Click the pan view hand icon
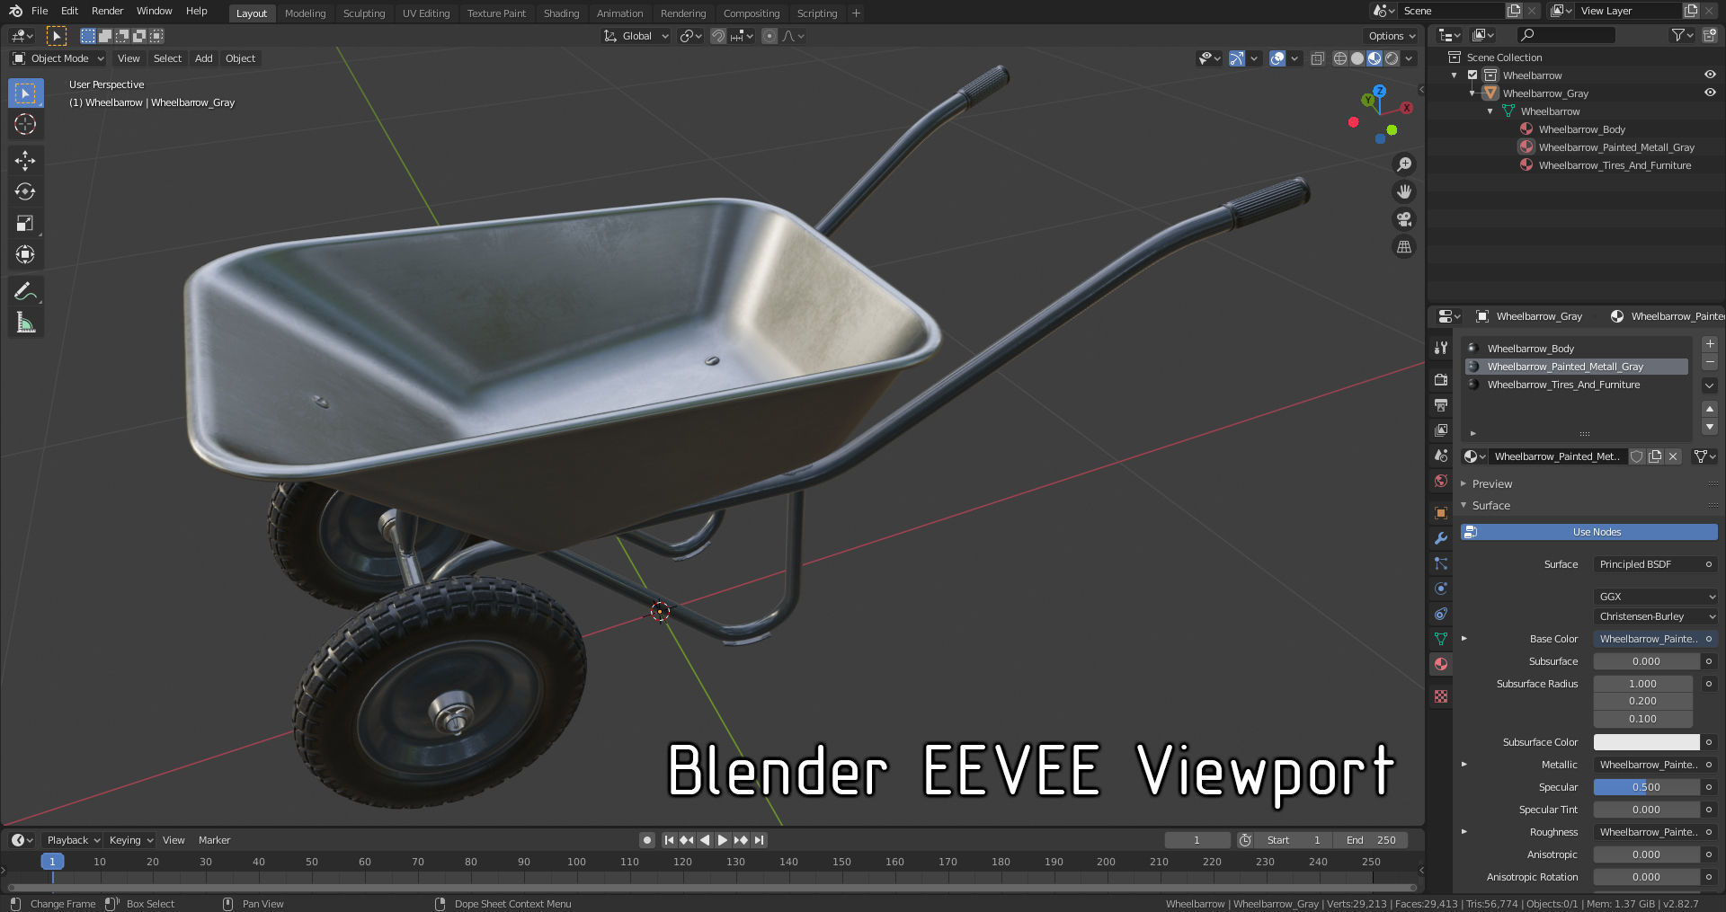1726x912 pixels. coord(1404,191)
